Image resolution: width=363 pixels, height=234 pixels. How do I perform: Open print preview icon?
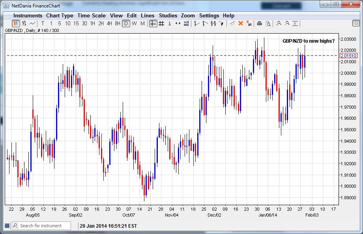pyautogui.click(x=268, y=23)
